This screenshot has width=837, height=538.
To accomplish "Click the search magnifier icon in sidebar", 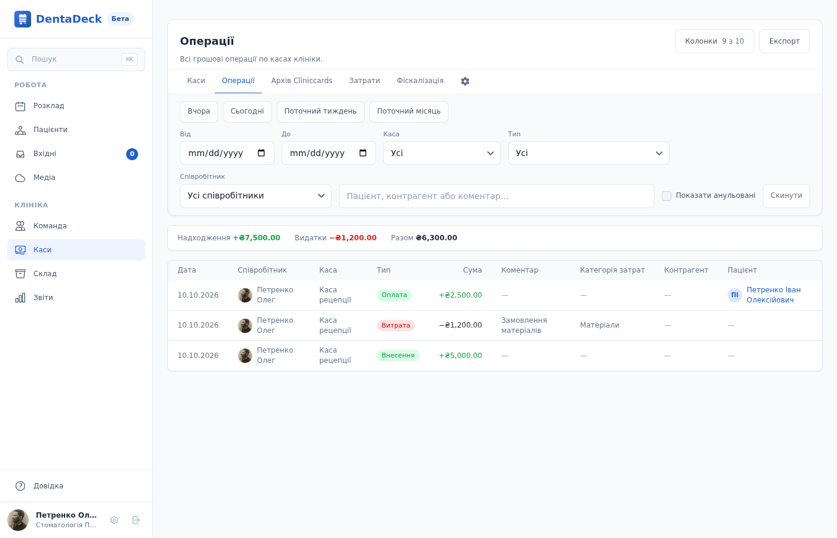I will point(20,60).
